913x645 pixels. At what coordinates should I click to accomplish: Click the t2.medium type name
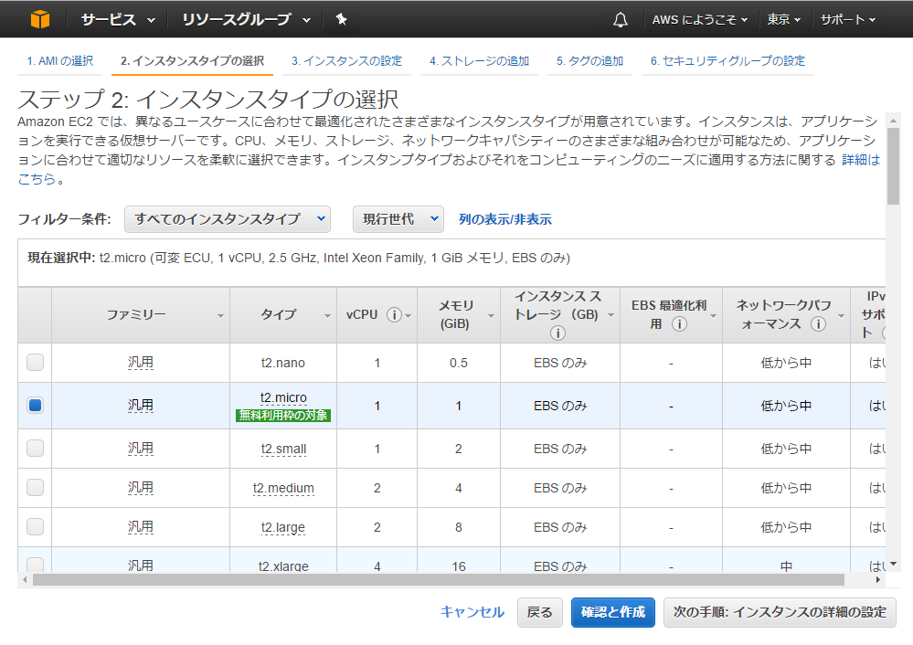(283, 488)
